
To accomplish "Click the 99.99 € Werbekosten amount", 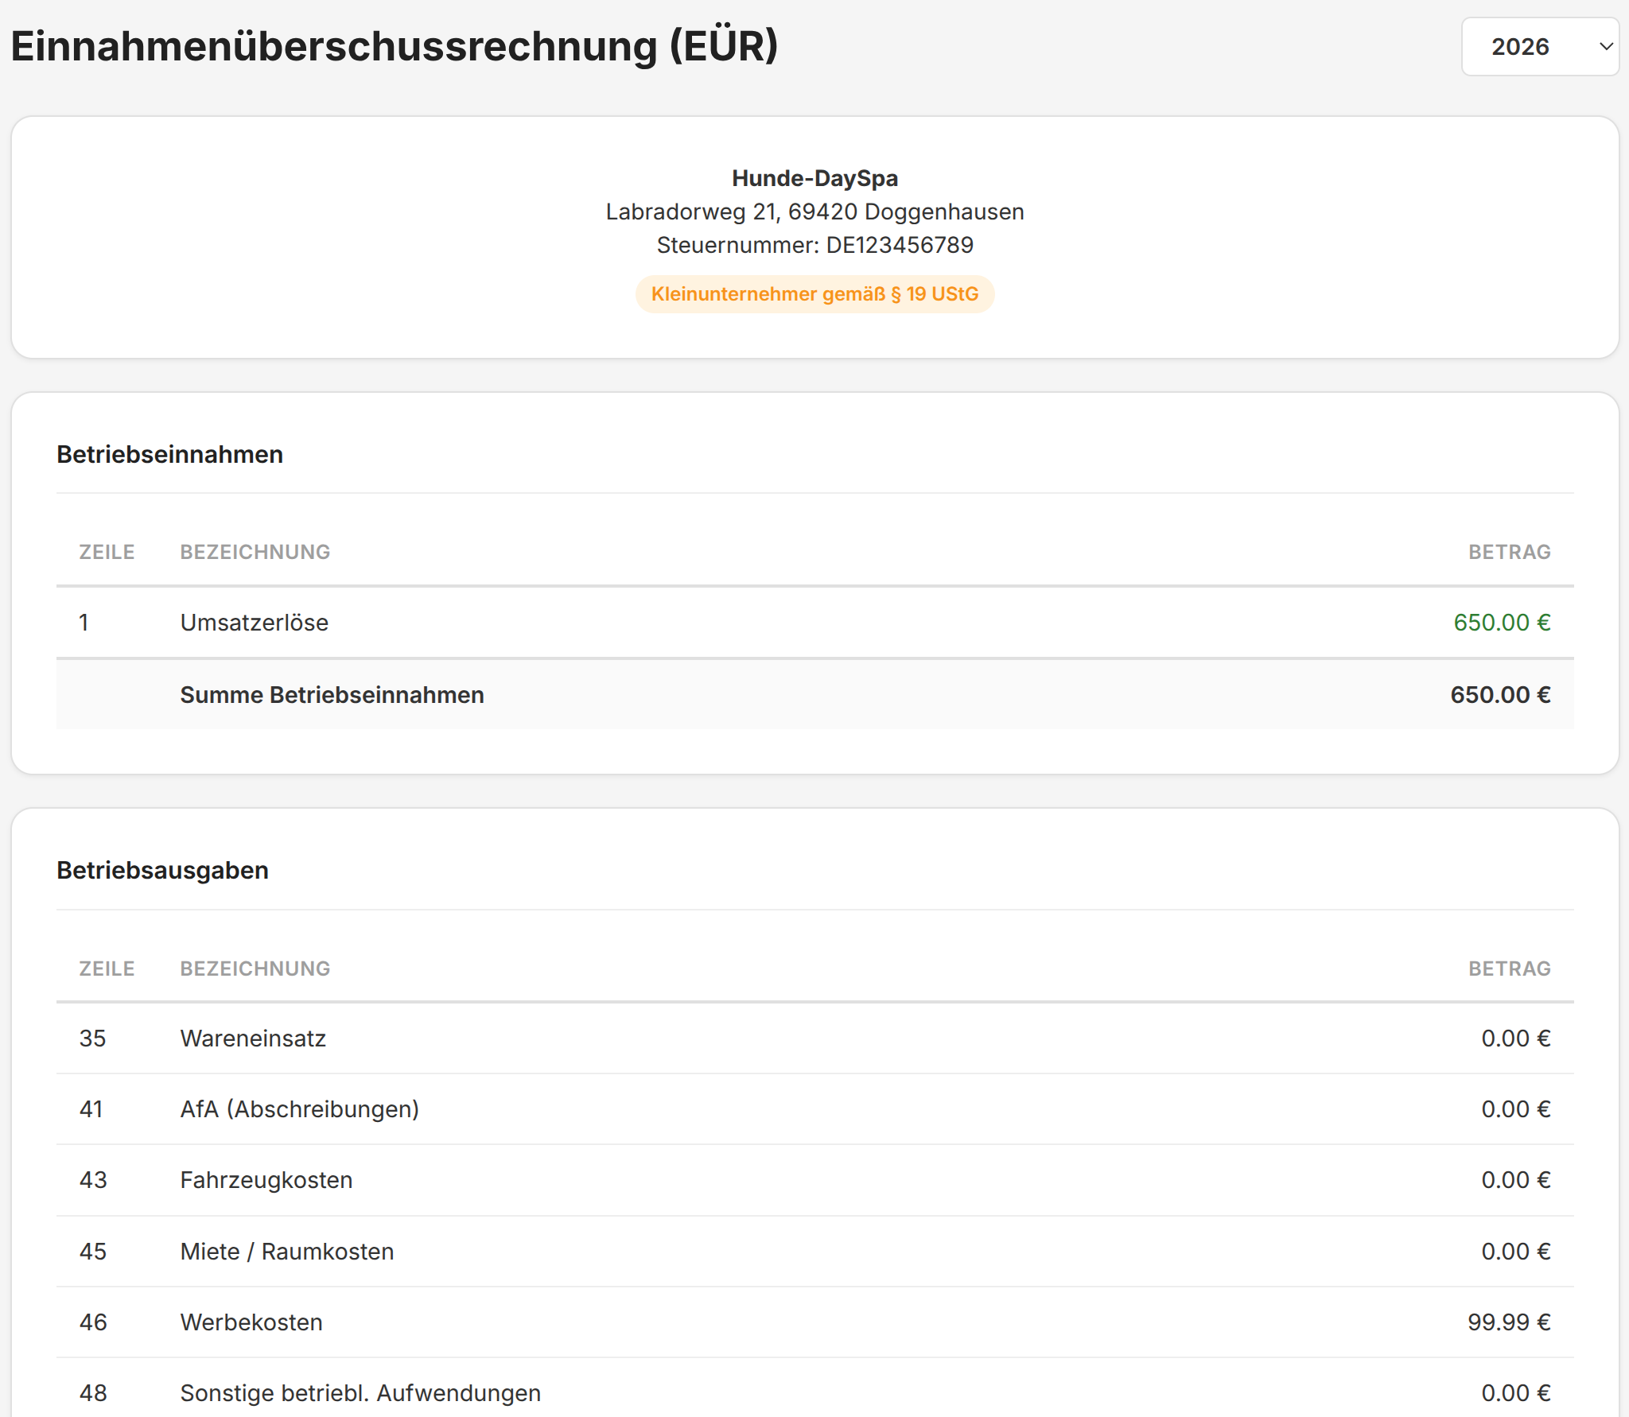I will (x=1508, y=1322).
